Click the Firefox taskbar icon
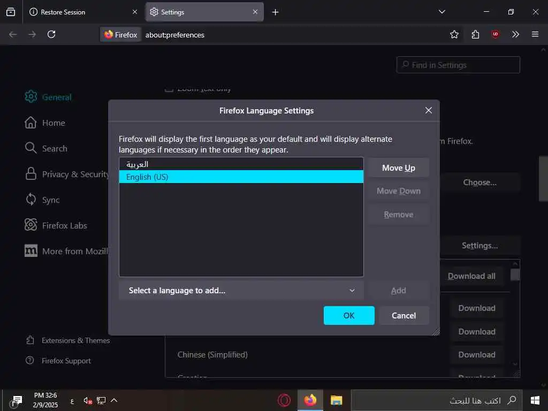Image resolution: width=548 pixels, height=411 pixels. [x=310, y=400]
